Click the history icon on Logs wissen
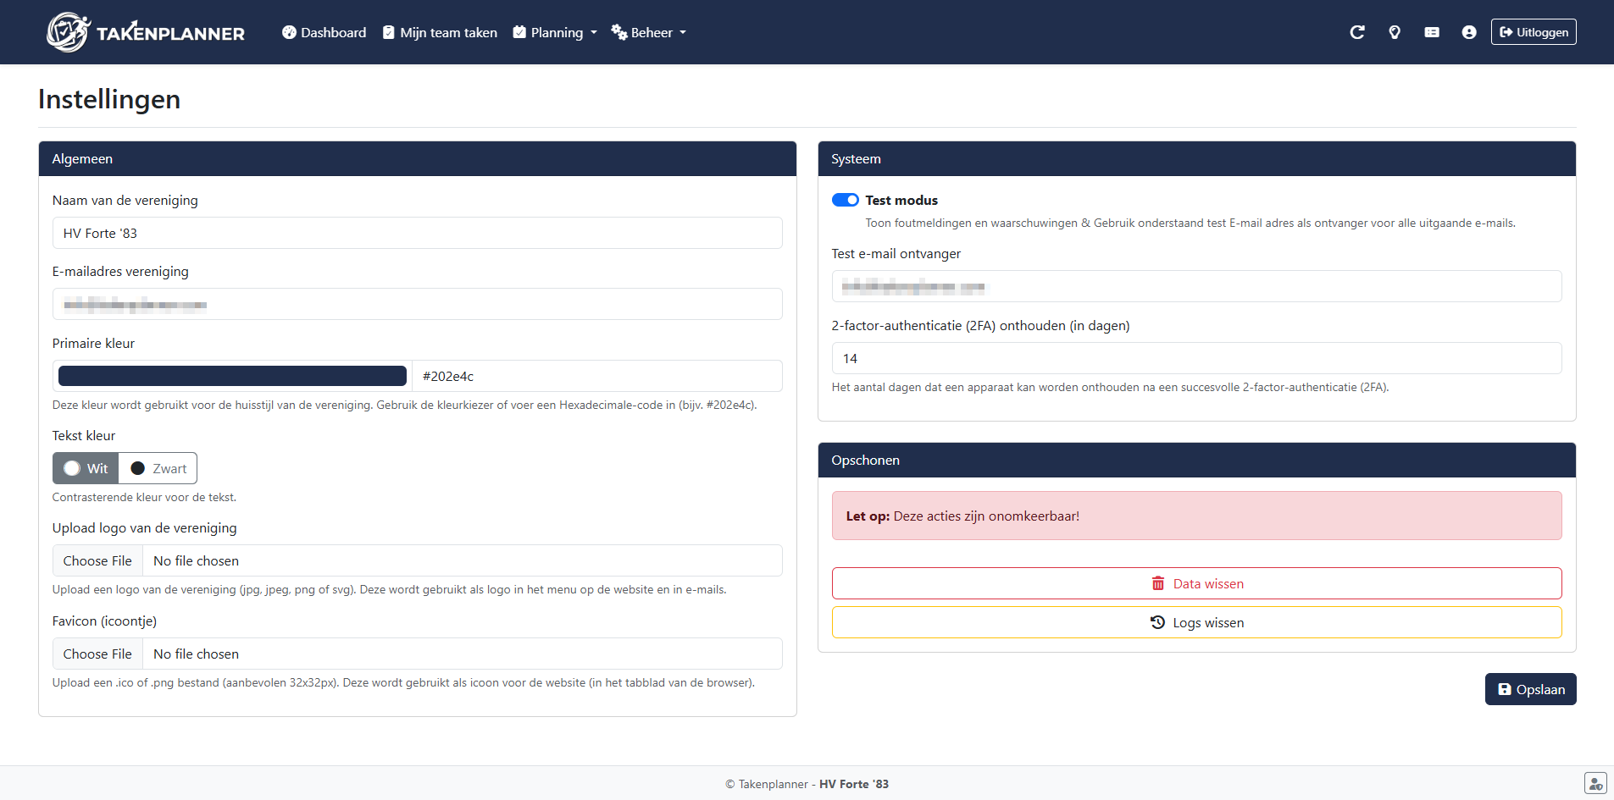1614x800 pixels. 1157,622
